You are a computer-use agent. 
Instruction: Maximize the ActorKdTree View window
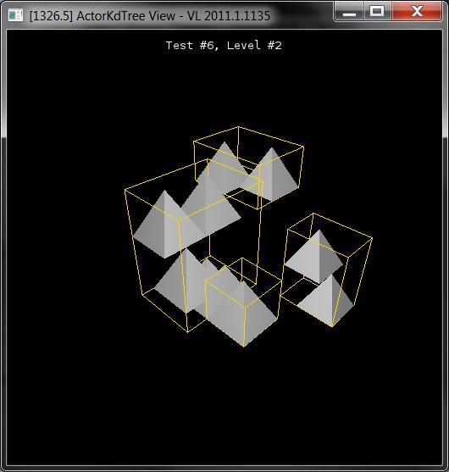click(377, 12)
